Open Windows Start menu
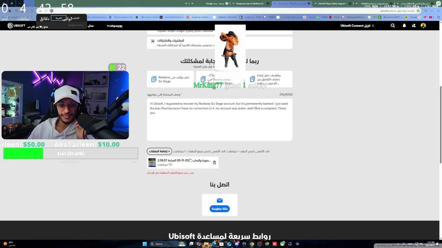Screen dimensions: 442x248 click(x=145, y=244)
